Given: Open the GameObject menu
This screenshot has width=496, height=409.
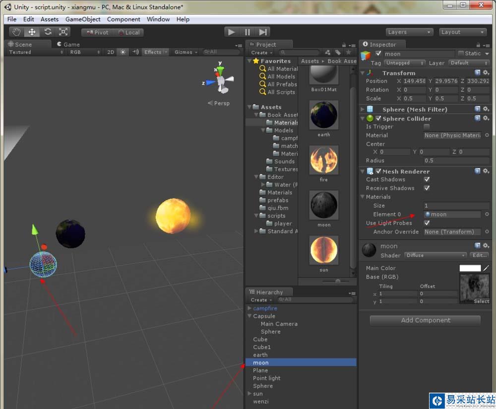Looking at the screenshot, I should [83, 19].
